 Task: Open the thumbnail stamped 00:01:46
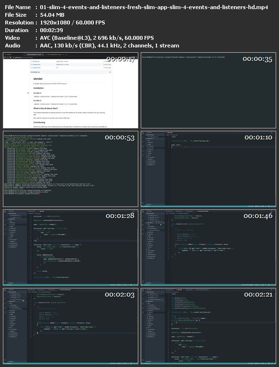(x=208, y=247)
